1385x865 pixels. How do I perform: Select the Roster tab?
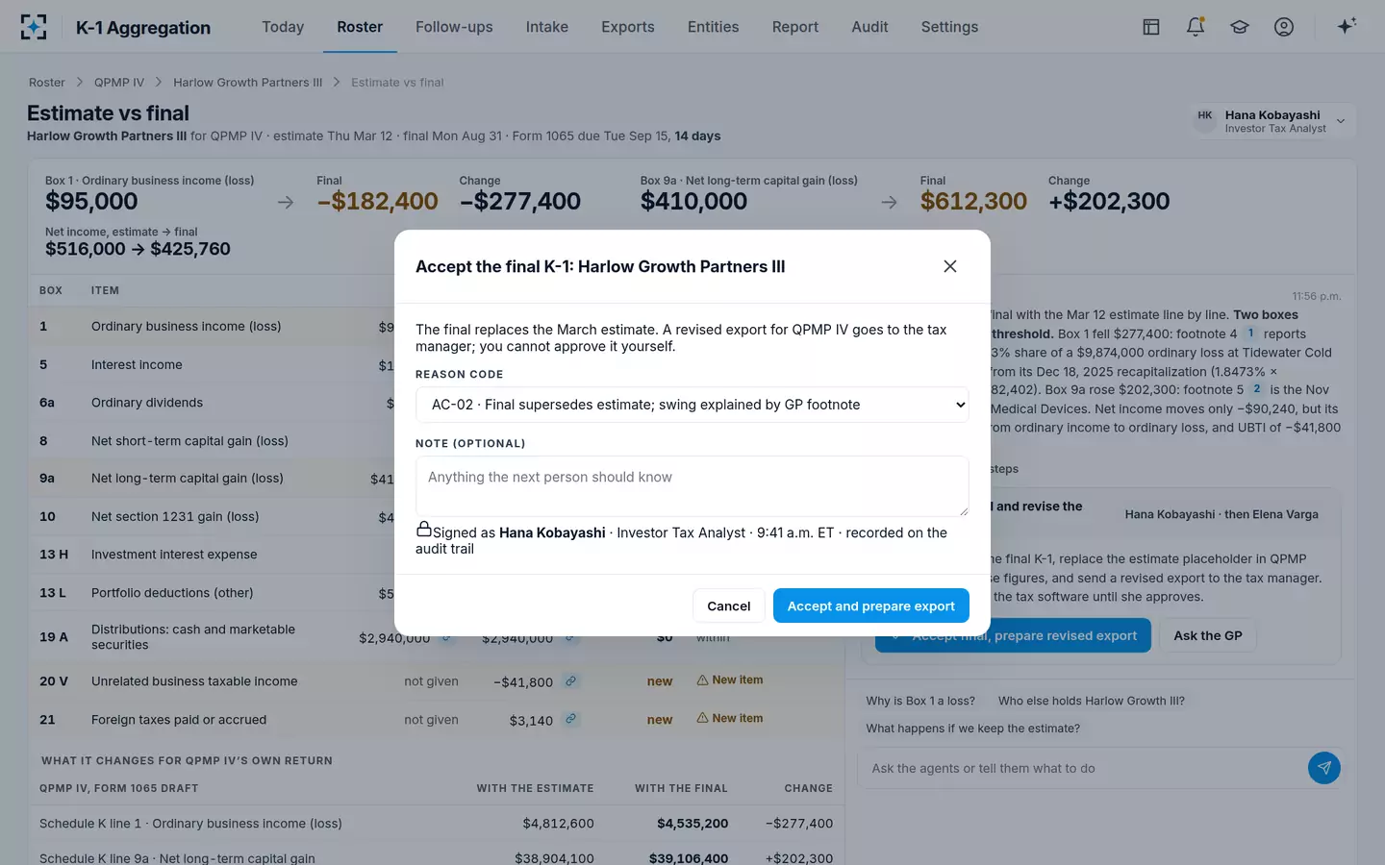click(360, 27)
